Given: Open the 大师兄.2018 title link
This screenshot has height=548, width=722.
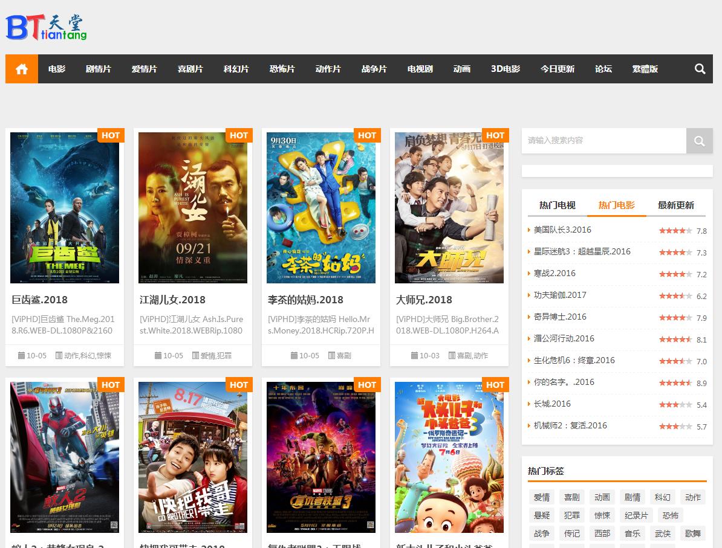Looking at the screenshot, I should 424,300.
